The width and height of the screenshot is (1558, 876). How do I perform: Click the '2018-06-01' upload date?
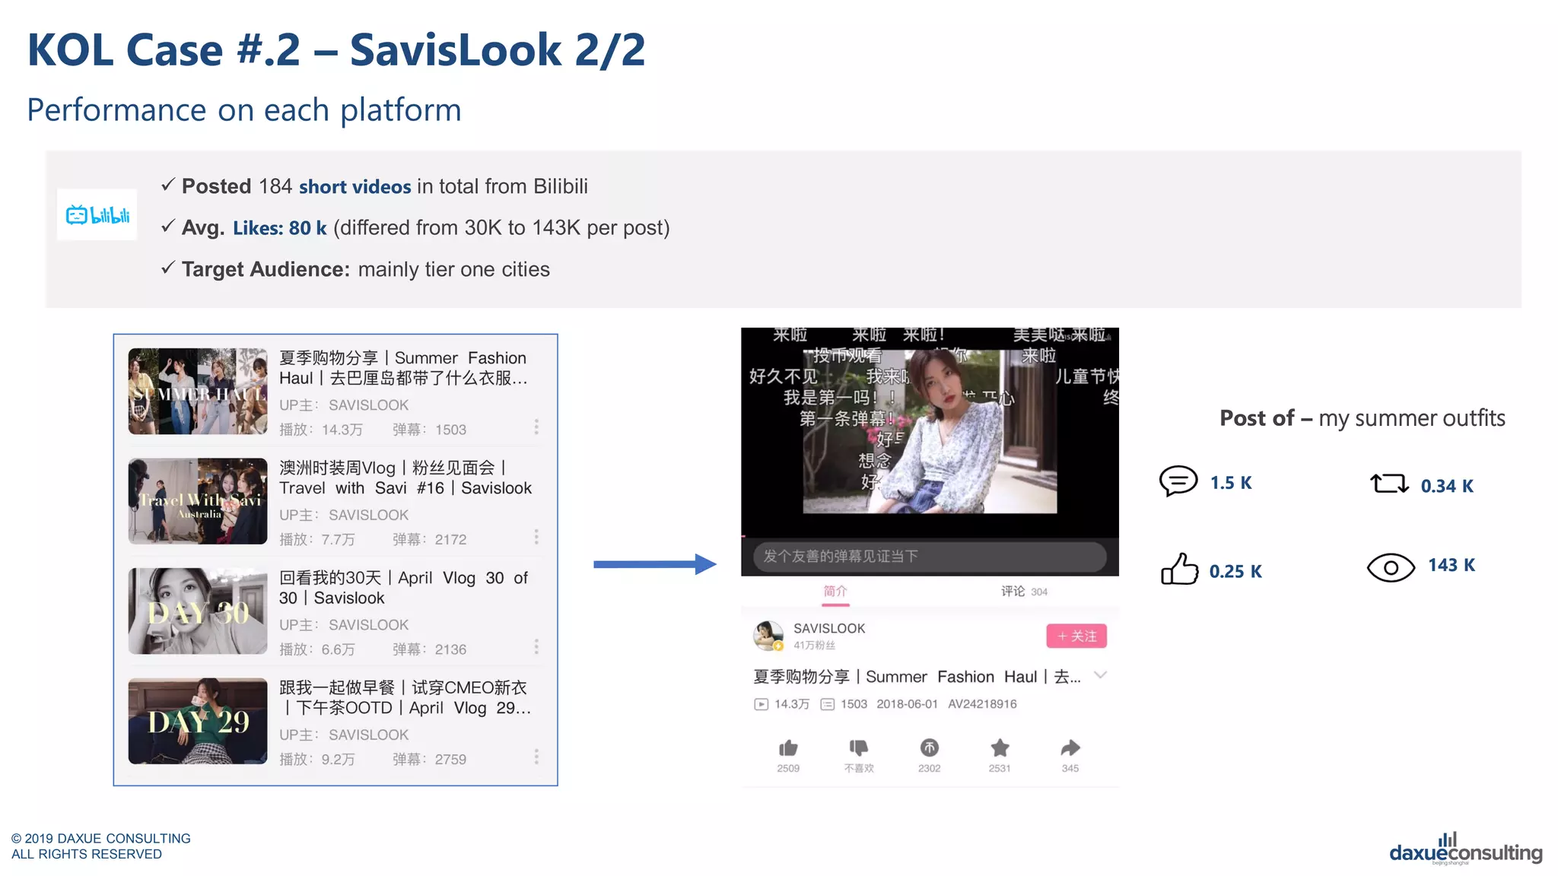click(x=907, y=704)
